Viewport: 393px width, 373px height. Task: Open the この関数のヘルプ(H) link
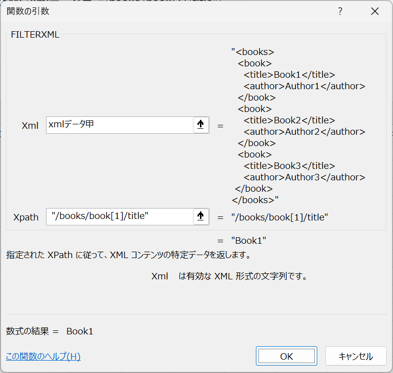tap(43, 356)
